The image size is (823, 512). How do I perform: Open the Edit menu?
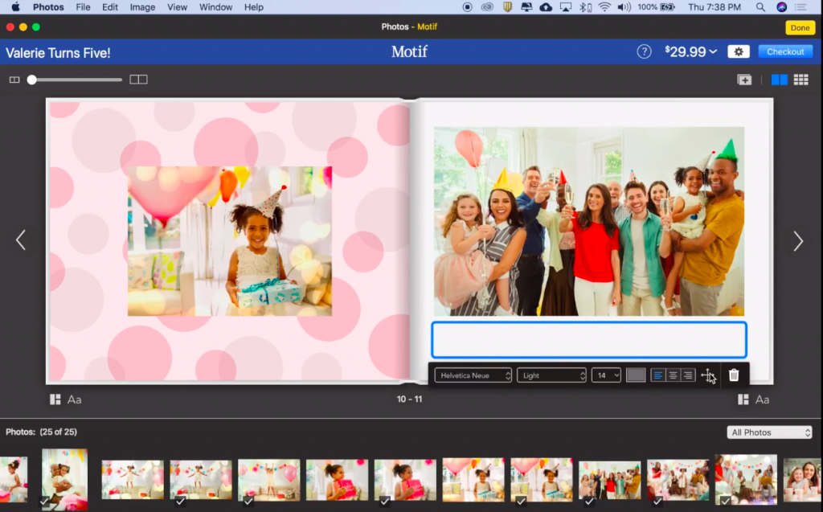click(109, 7)
